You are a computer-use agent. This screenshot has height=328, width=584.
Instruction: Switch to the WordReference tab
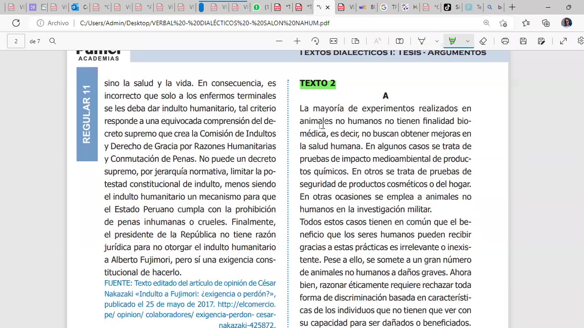coord(367,7)
